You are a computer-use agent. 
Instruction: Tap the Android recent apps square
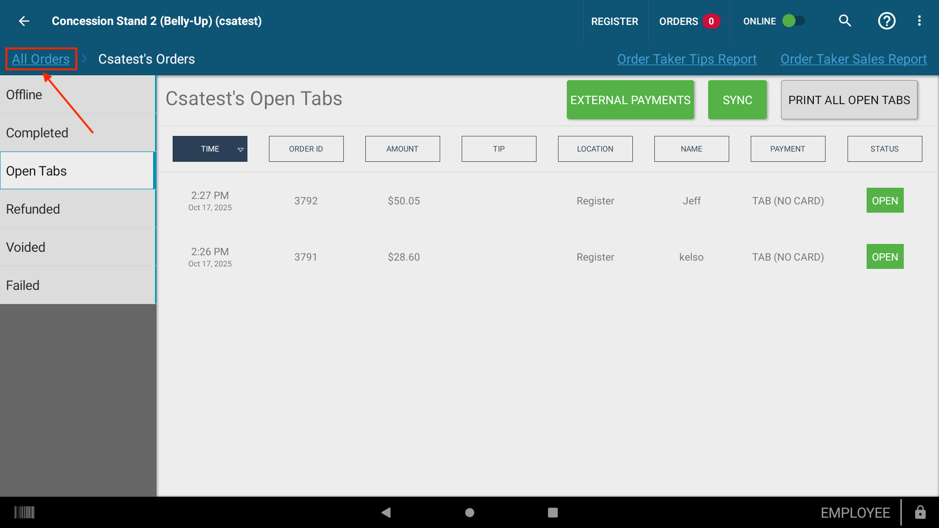(553, 512)
